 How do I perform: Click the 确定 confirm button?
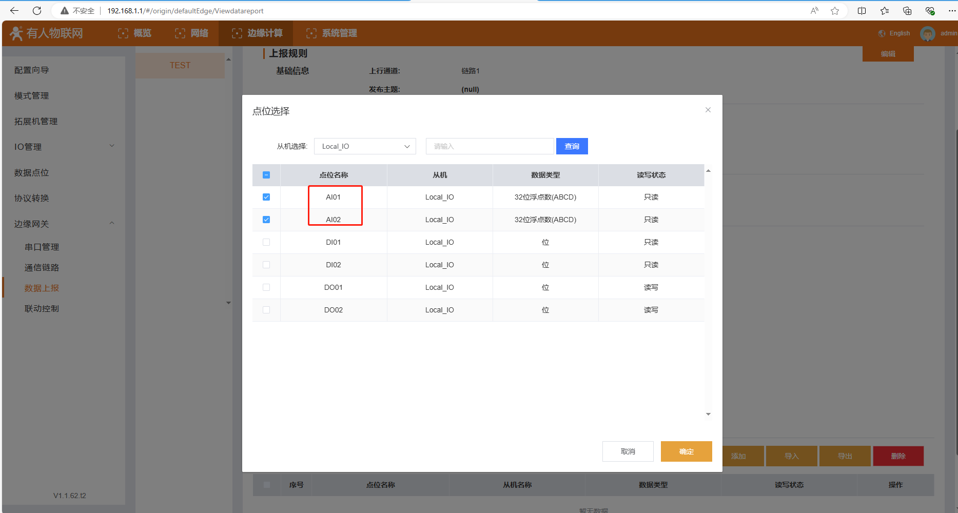(686, 451)
